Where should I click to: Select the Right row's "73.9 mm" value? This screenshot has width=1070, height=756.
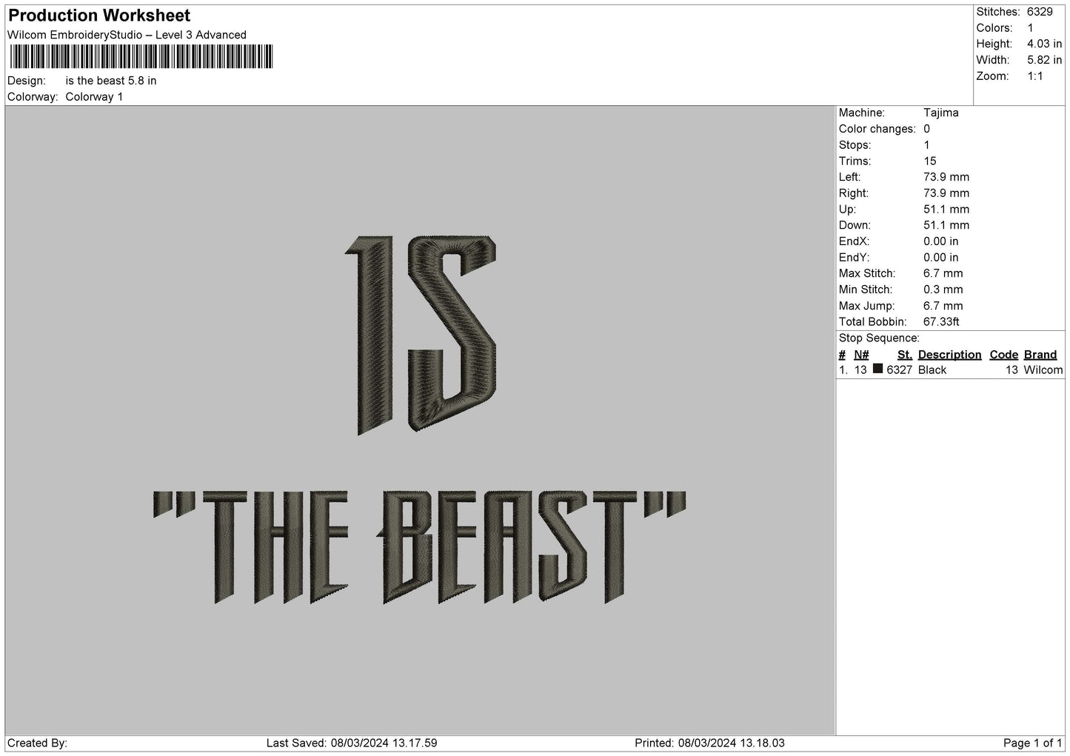point(946,193)
